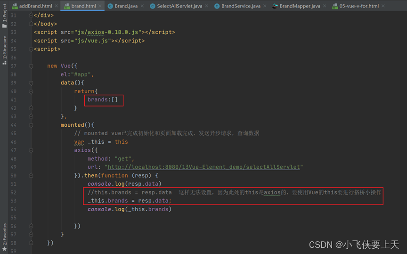The image size is (407, 254).
Task: Click the js/vue.js script tag
Action: (x=90, y=41)
